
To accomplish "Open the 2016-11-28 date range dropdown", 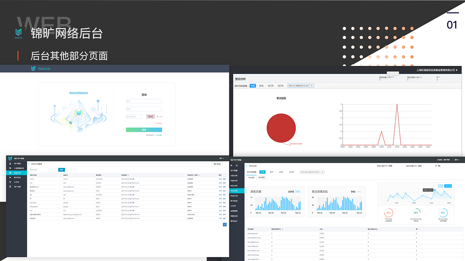I will [300, 86].
